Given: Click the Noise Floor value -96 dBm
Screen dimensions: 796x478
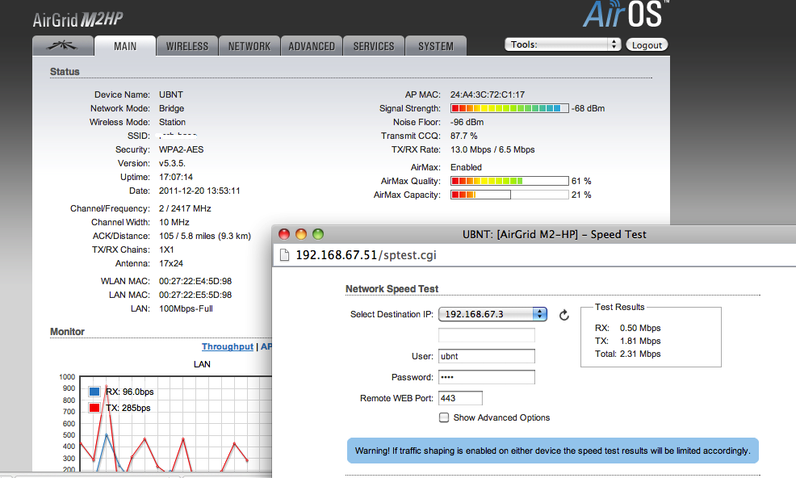Looking at the screenshot, I should [x=467, y=122].
